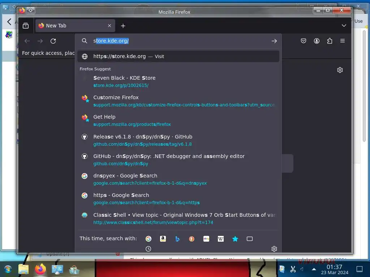
Task: Open the Firefox account icon
Action: 317,41
